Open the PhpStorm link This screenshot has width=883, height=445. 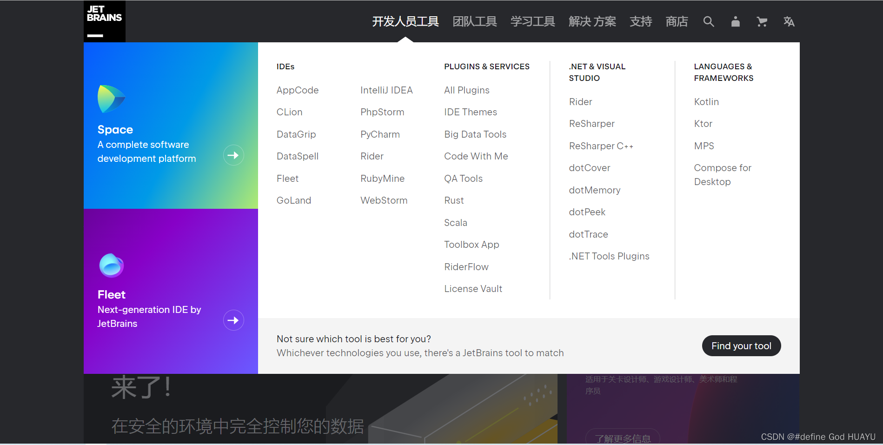[382, 112]
